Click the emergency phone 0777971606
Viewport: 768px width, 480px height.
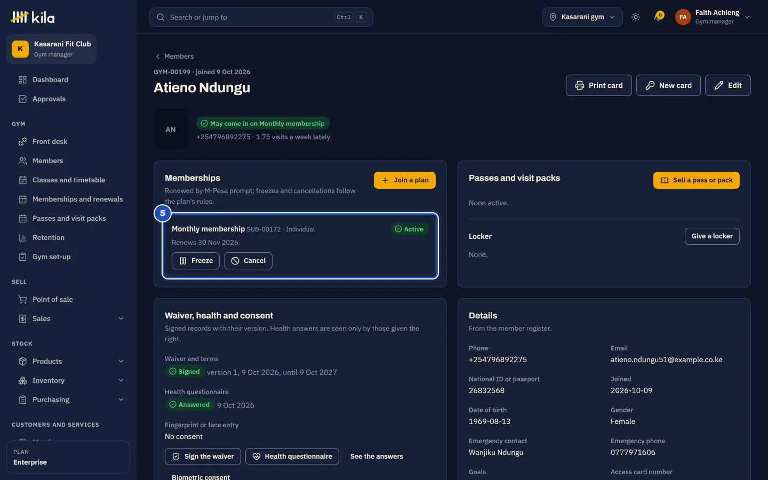(x=633, y=453)
